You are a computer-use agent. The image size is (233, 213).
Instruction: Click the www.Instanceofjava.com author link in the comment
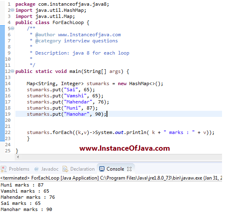click(x=89, y=35)
